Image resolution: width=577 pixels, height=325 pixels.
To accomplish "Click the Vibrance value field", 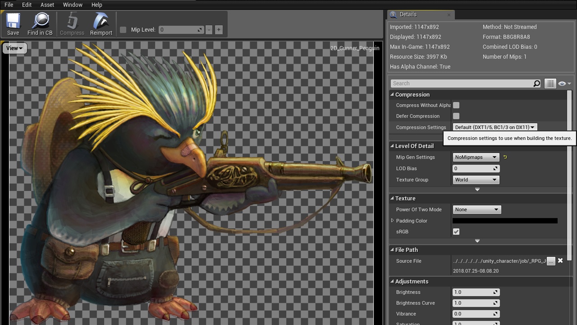I will click(476, 314).
